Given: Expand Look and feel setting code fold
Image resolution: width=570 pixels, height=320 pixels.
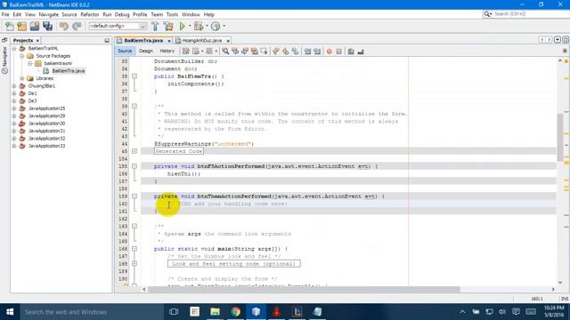Looking at the screenshot, I should coord(134,264).
